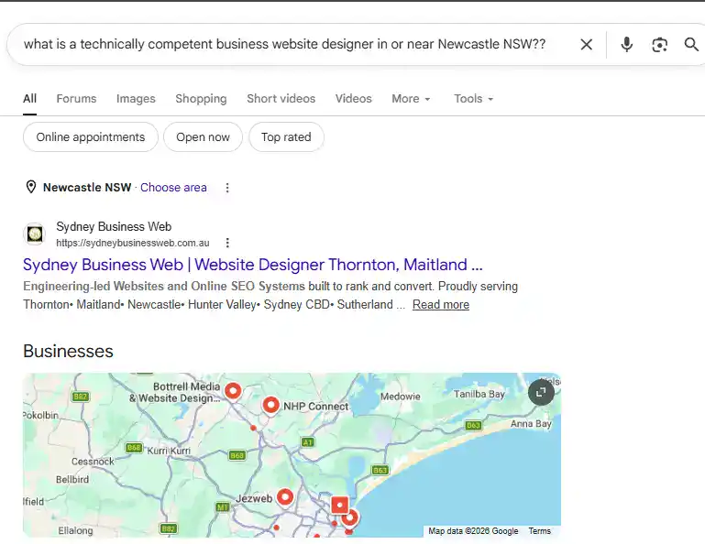705x544 pixels.
Task: Click the Sydney Business Web site name
Action: (114, 226)
